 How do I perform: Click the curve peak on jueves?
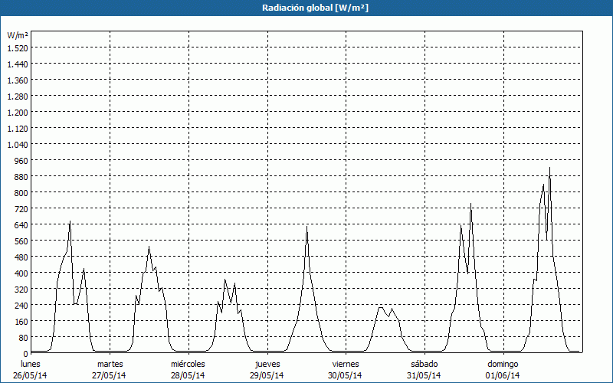306,227
